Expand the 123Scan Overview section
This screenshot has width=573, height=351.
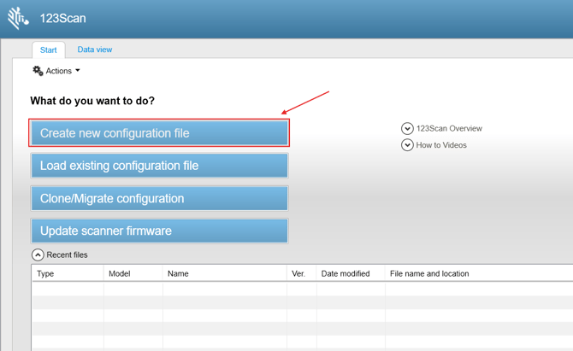coord(408,128)
